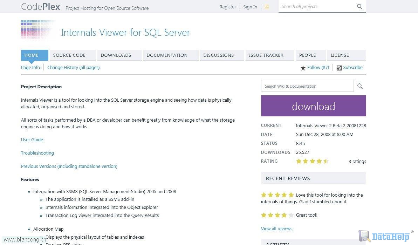The width and height of the screenshot is (418, 245).
Task: Open the Downloads tab
Action: (116, 55)
